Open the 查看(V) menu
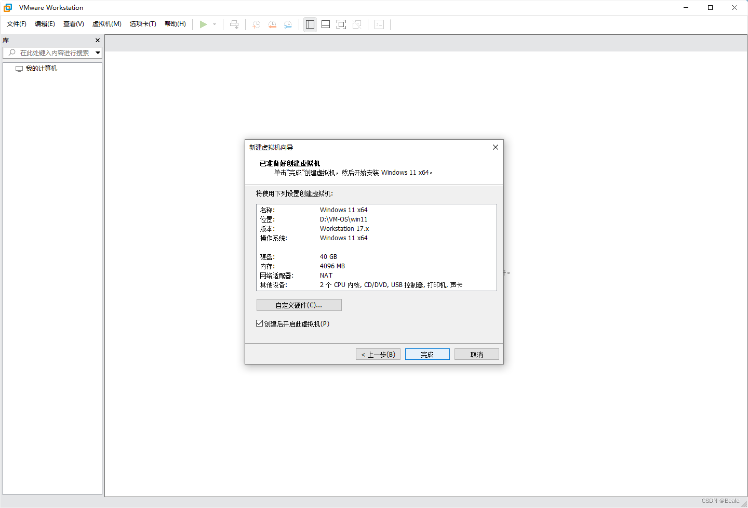 (74, 24)
